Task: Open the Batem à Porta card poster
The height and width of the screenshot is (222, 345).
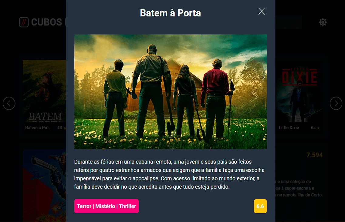Action: (44, 91)
